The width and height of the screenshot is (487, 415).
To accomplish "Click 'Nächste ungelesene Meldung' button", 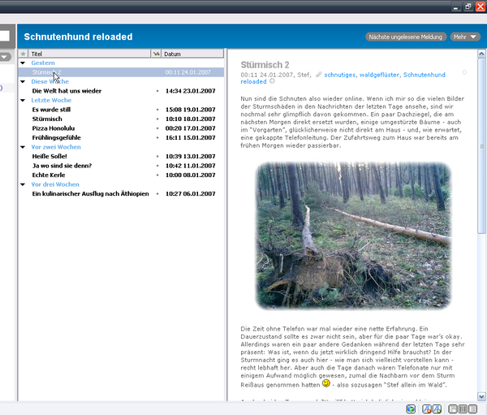I will tap(405, 37).
